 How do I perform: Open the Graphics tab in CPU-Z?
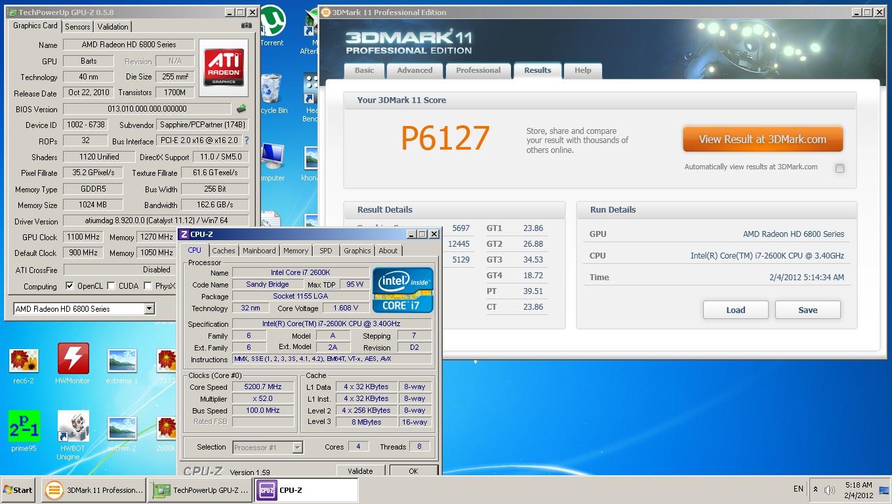[357, 251]
